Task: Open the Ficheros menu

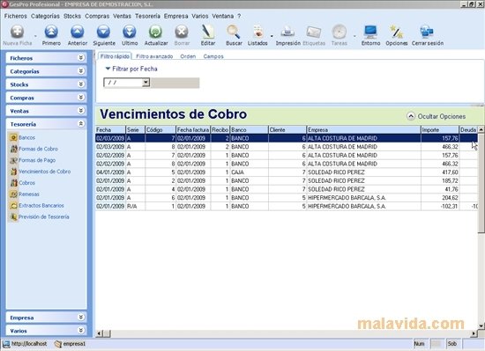Action: [x=16, y=16]
